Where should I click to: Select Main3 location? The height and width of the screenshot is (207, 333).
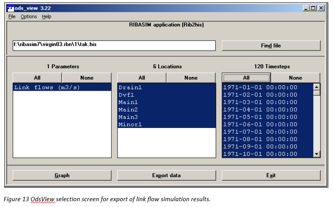167,117
